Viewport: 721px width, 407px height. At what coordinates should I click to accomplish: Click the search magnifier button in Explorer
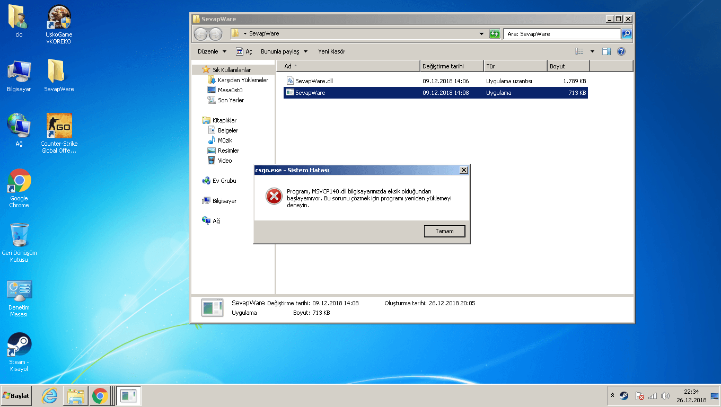coord(627,34)
